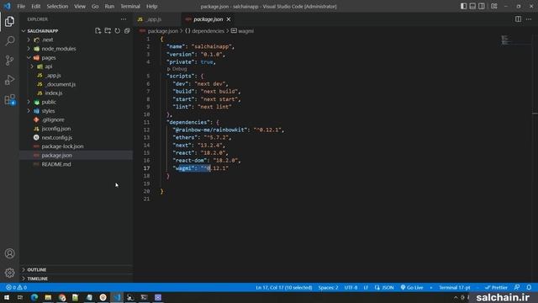This screenshot has height=303, width=538.
Task: Open Windows Start menu
Action: [x=7, y=297]
